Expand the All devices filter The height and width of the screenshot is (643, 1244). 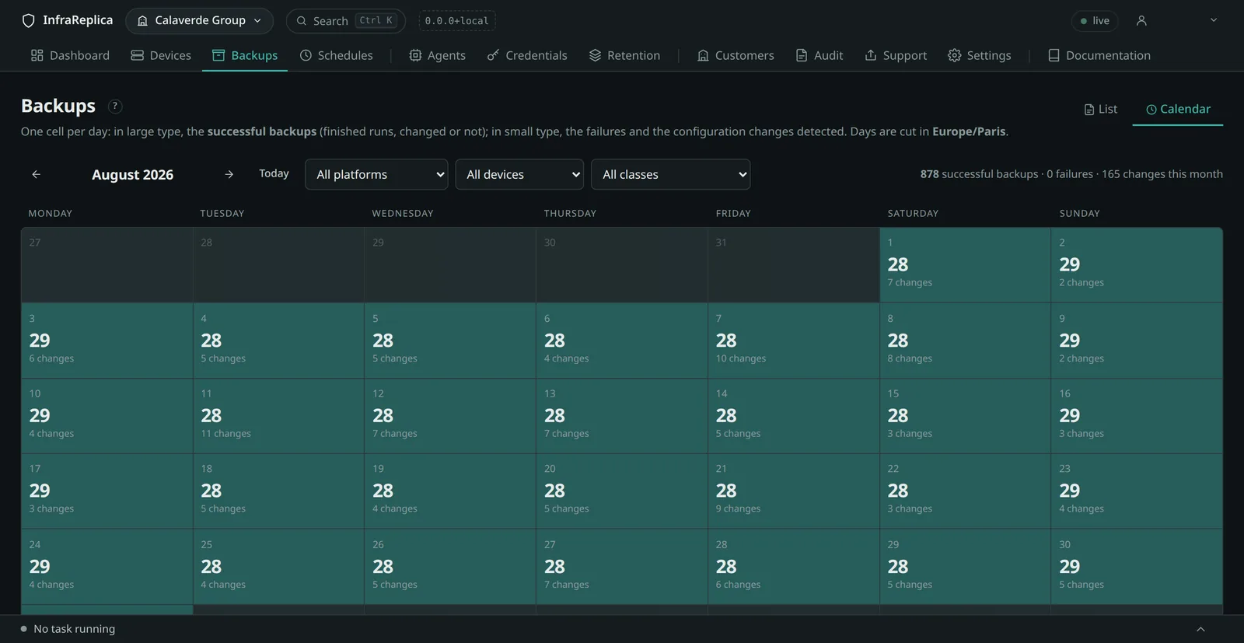[x=519, y=174]
